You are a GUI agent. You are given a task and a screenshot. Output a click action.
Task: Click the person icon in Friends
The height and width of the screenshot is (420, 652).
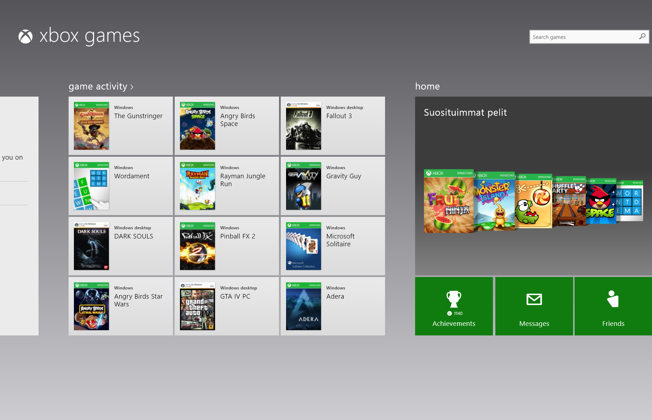point(613,299)
